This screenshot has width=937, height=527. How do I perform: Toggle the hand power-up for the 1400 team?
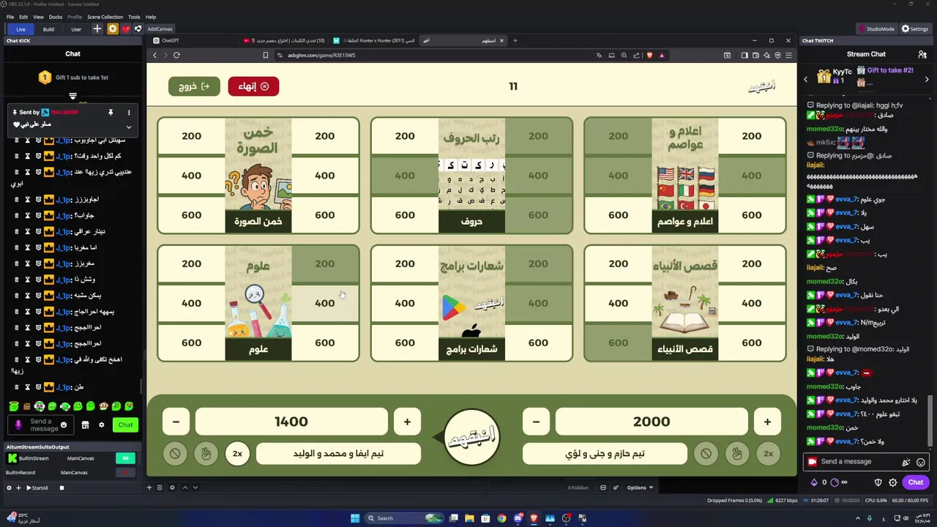coord(206,454)
